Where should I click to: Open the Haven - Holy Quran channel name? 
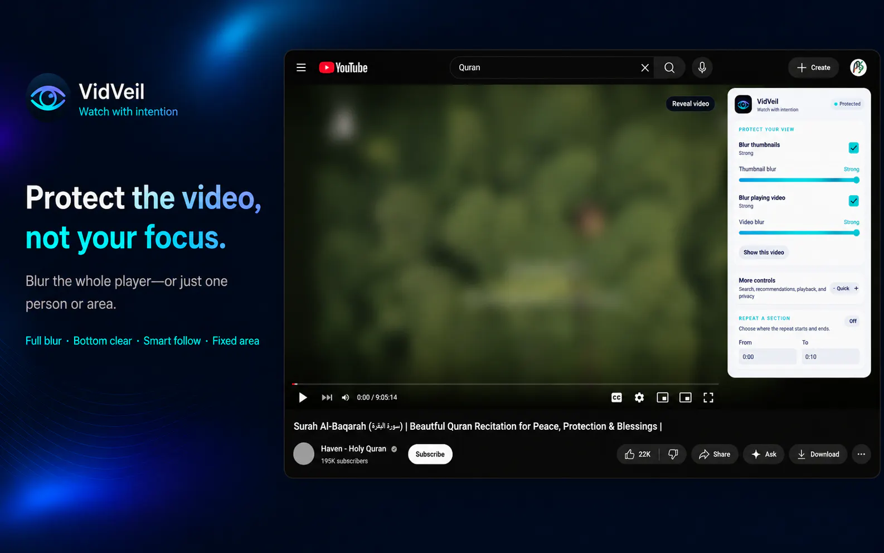353,449
